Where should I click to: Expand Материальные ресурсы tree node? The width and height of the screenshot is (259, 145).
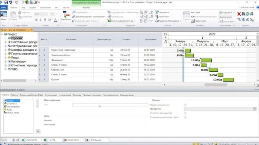coord(5,46)
